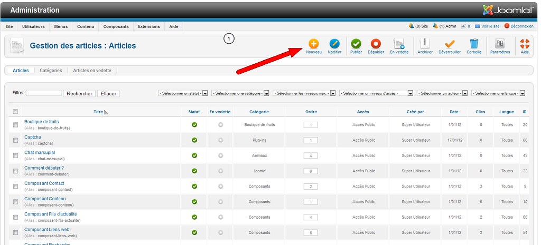Click the Plug-ins category cell
The width and height of the screenshot is (541, 245).
coord(260,140)
